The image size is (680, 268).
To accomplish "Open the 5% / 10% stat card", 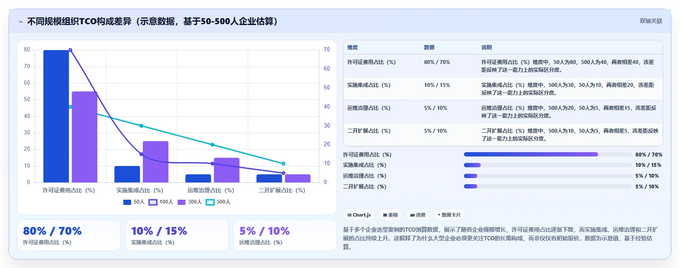I will tap(285, 235).
